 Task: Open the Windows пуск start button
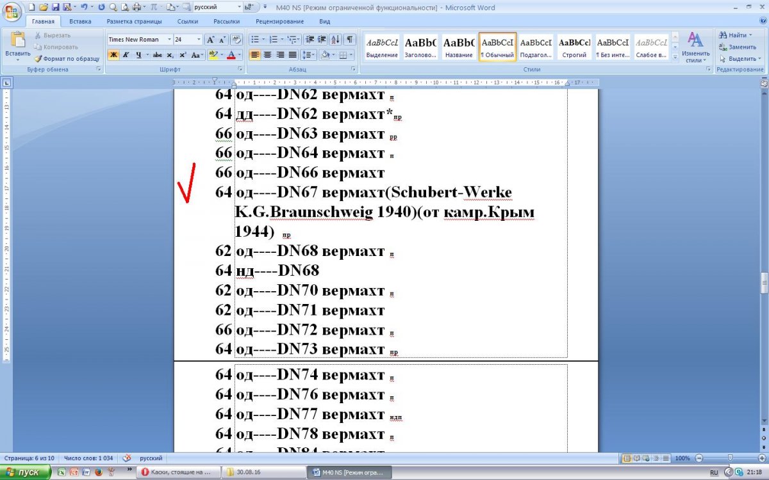tap(26, 472)
